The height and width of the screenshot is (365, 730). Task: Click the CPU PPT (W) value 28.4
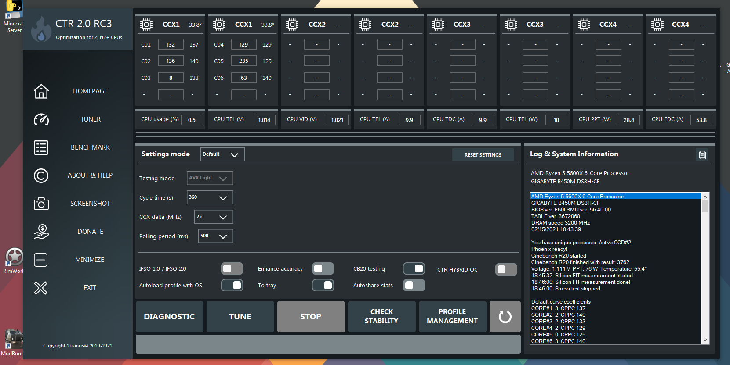629,120
